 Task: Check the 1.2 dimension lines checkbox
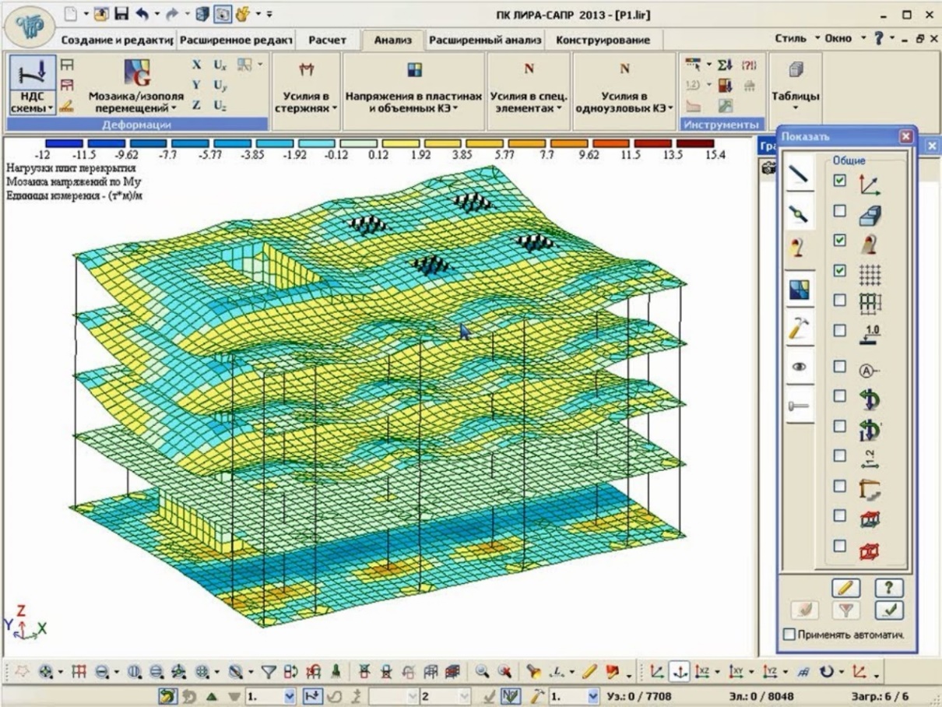point(839,456)
